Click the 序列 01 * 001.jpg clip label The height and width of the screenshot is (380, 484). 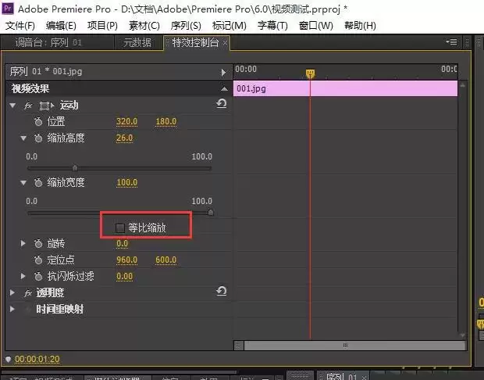[46, 71]
